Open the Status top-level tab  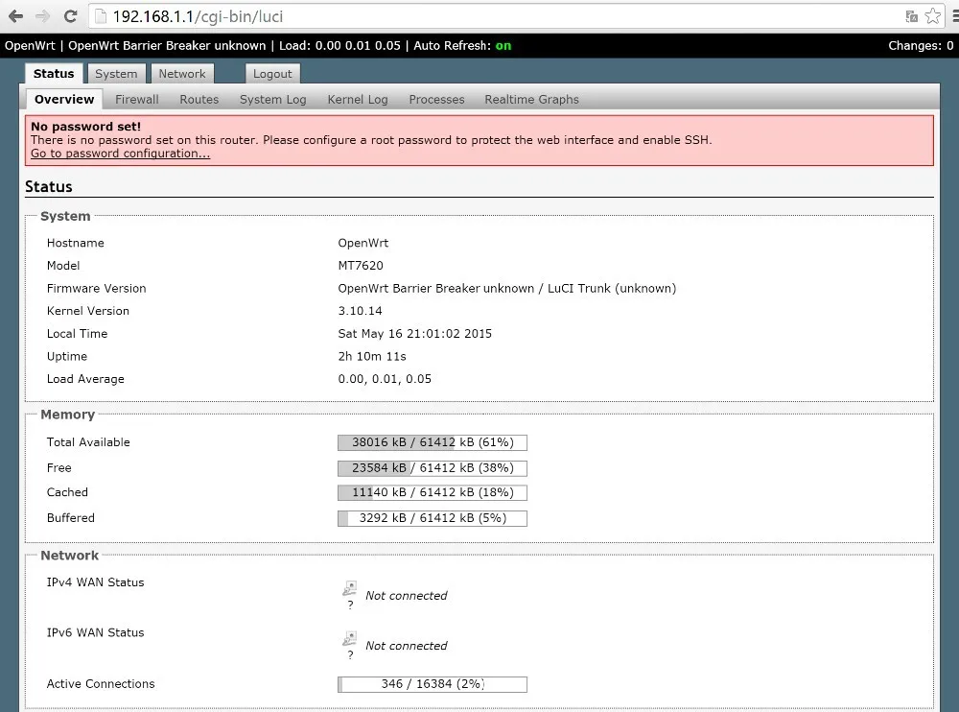pos(54,74)
